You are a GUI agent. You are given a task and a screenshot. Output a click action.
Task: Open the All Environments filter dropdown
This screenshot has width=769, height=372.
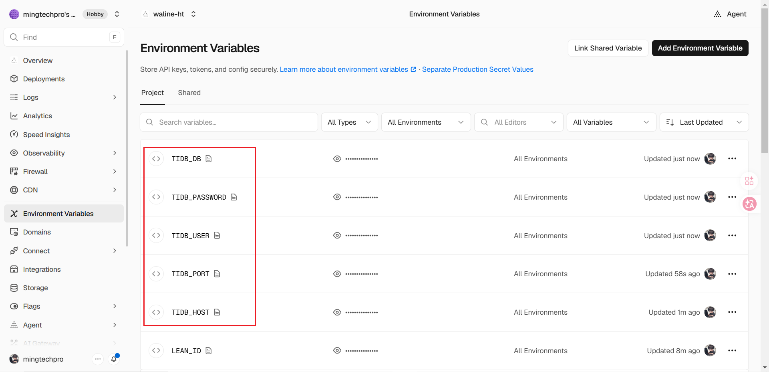click(426, 122)
